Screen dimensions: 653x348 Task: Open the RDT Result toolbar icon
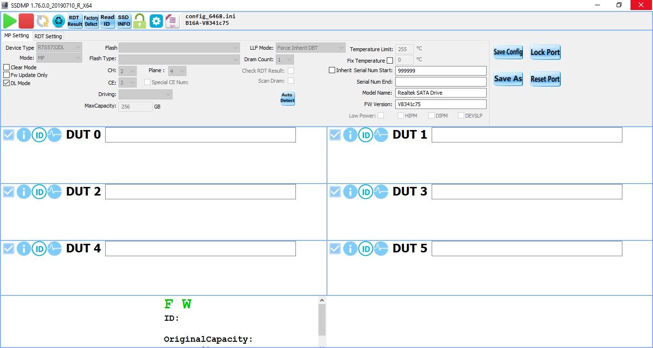75,21
